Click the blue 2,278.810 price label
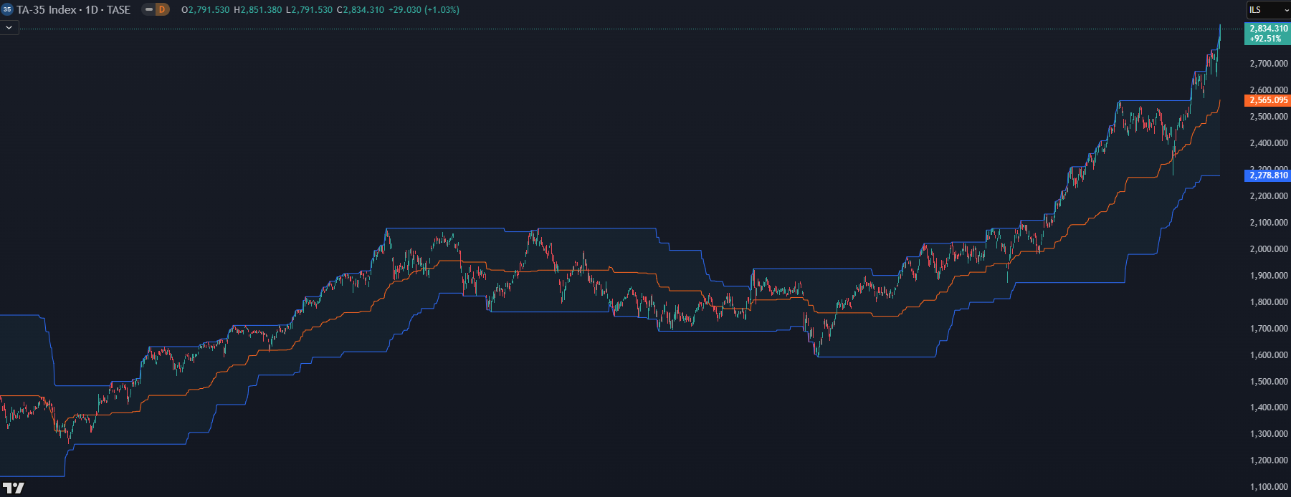Image resolution: width=1291 pixels, height=497 pixels. click(x=1267, y=175)
